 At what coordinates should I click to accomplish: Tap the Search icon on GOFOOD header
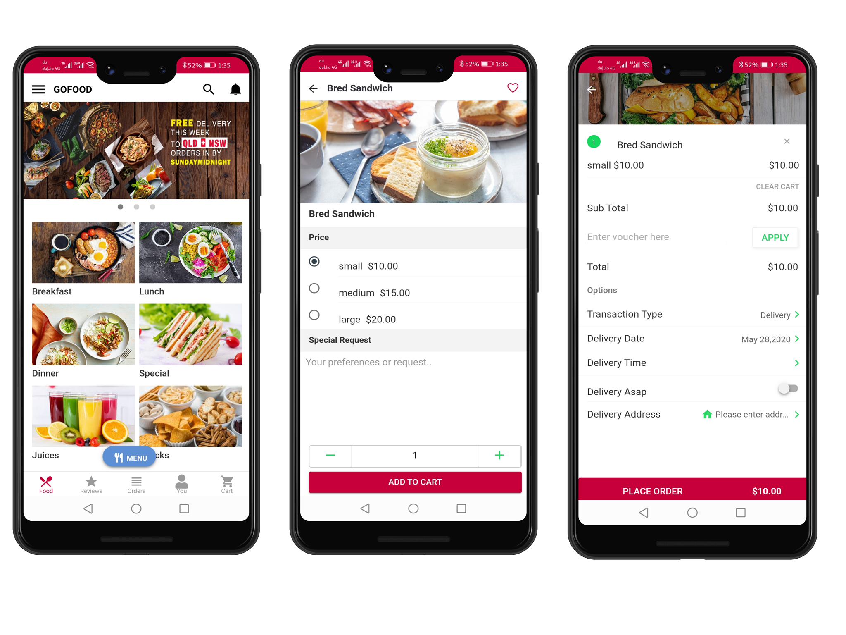[209, 88]
